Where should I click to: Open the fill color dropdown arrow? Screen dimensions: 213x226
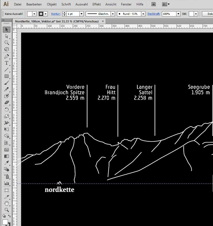click(x=34, y=14)
